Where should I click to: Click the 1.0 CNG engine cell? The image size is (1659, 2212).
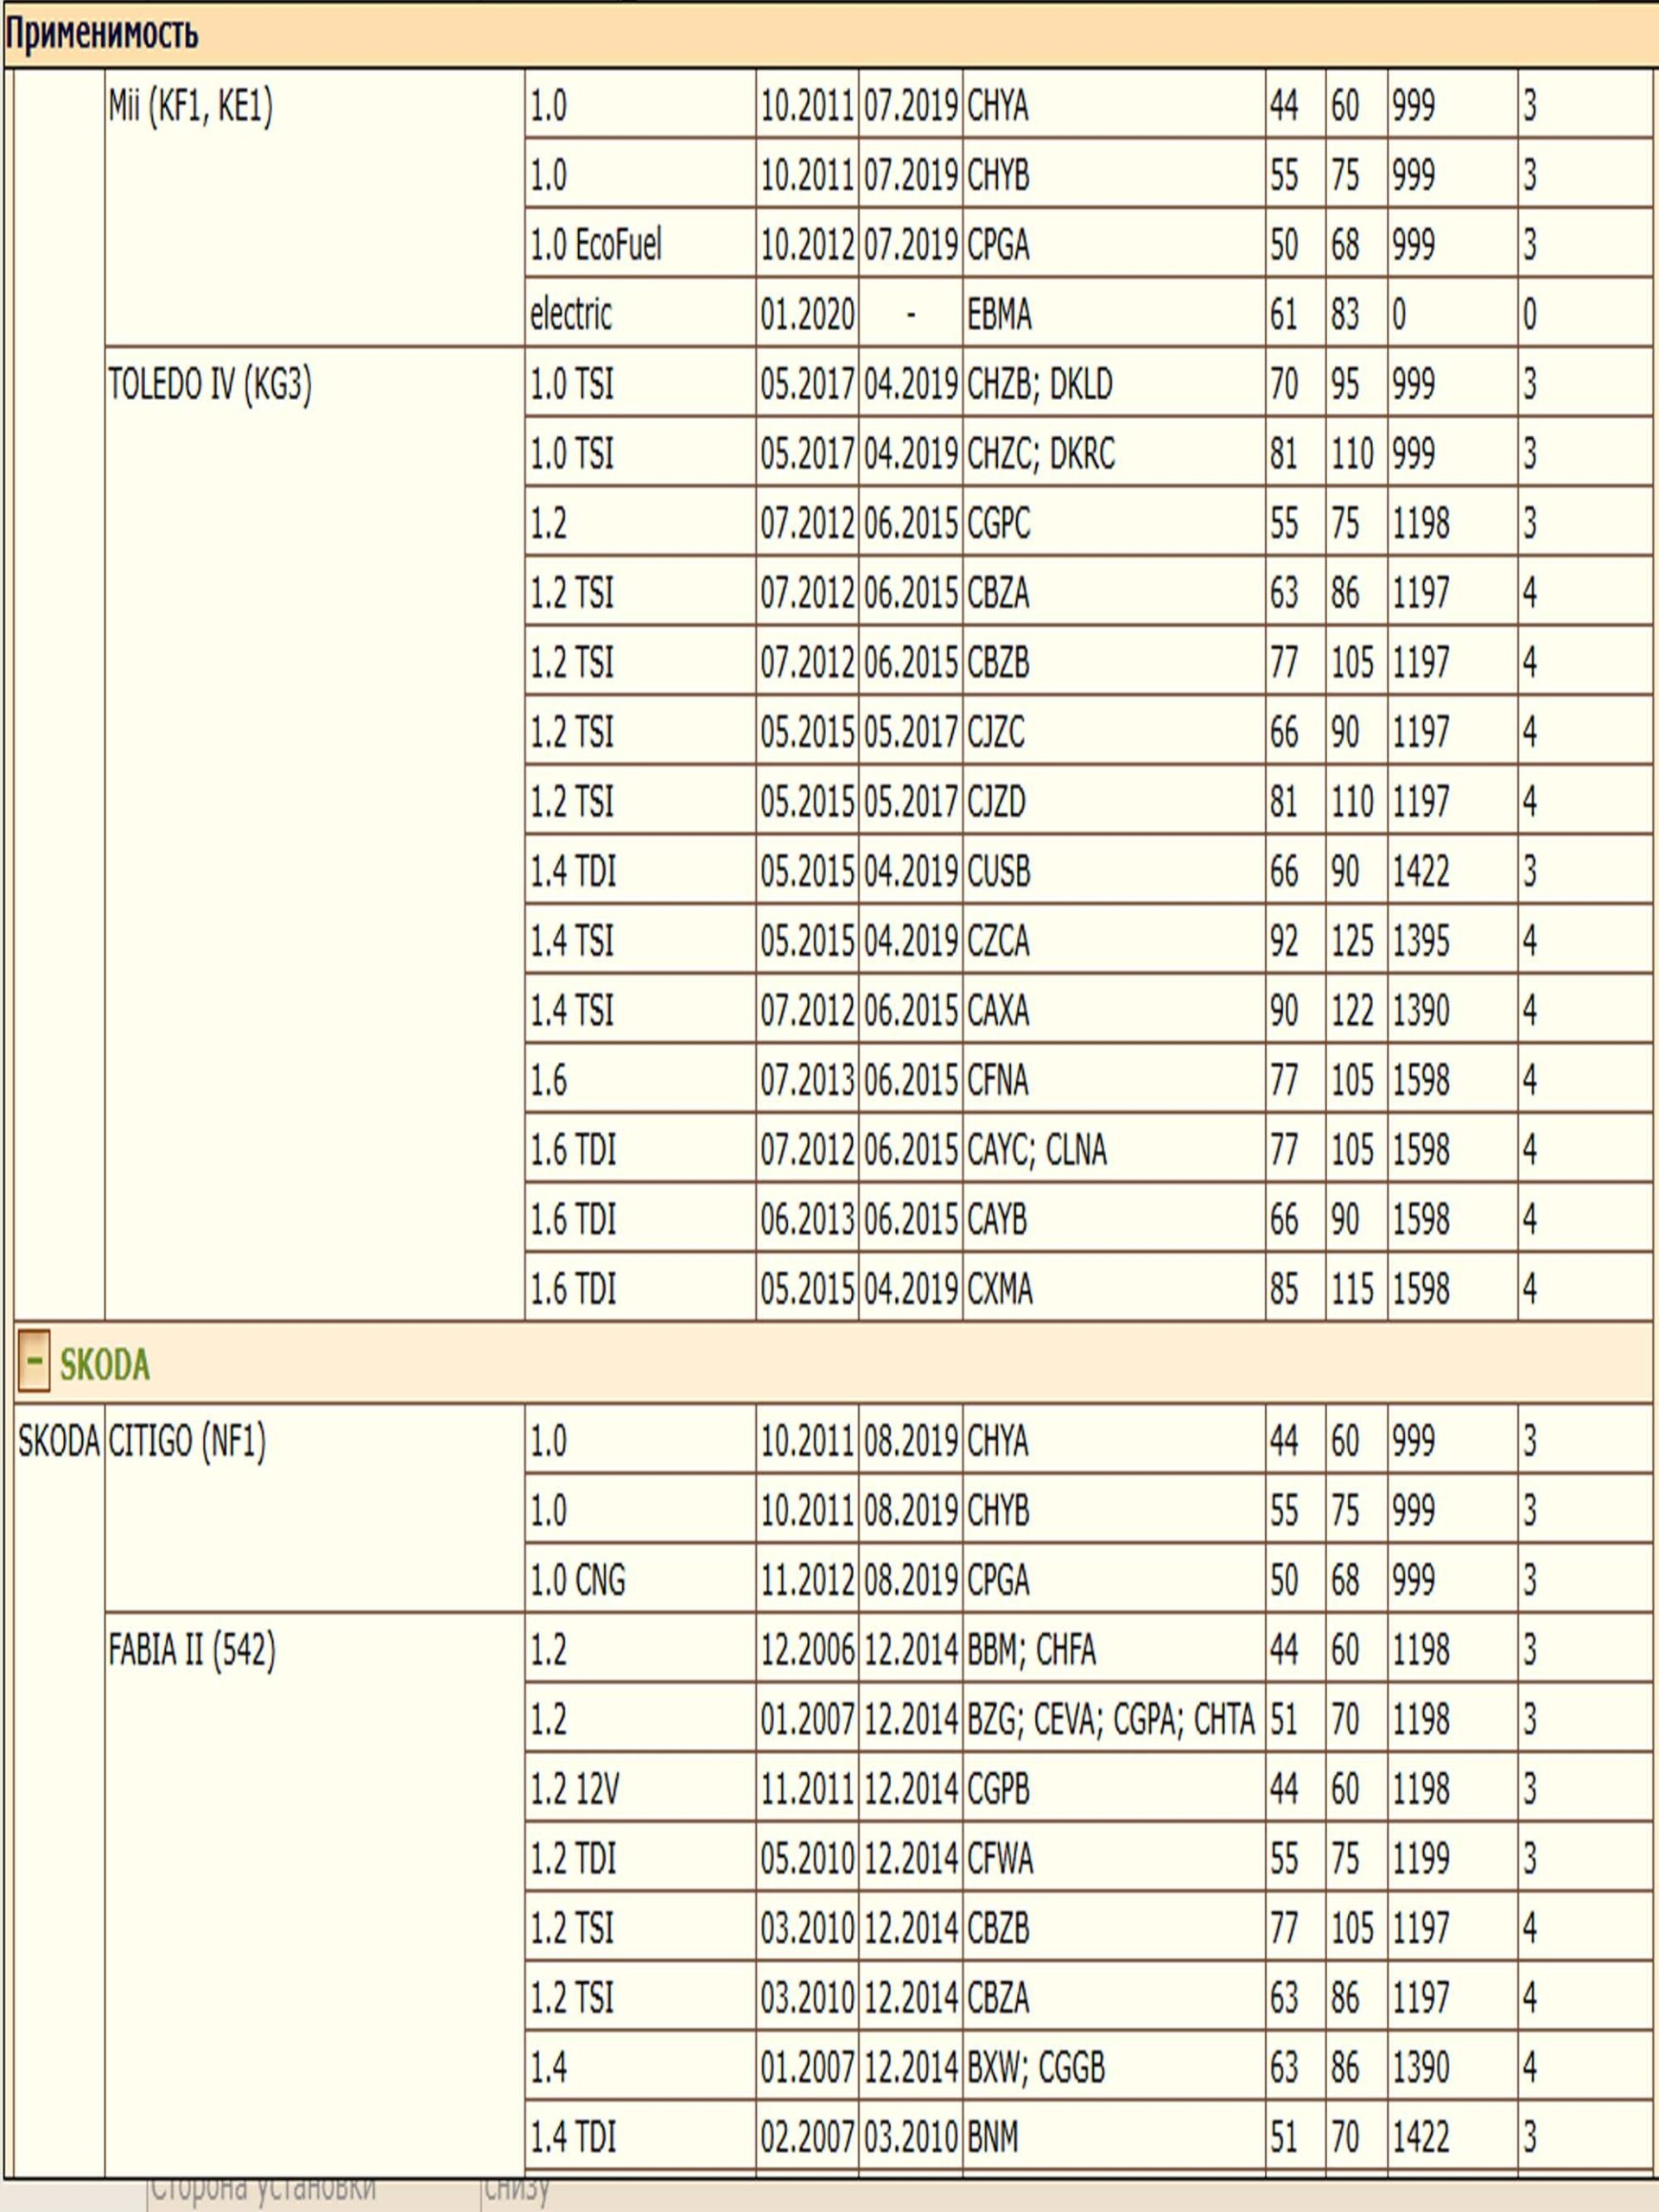tap(577, 1580)
